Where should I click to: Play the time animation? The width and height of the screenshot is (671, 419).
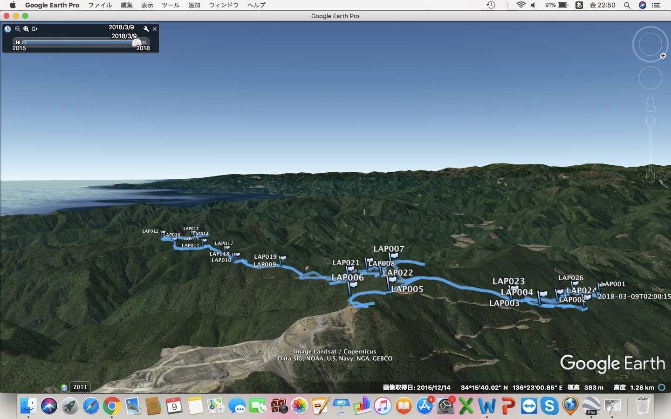point(34,29)
